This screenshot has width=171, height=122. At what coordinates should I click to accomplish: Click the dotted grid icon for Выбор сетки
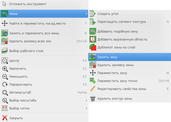tap(5, 108)
